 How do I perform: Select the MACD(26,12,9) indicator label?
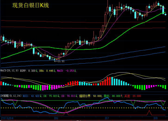click(x=9, y=71)
